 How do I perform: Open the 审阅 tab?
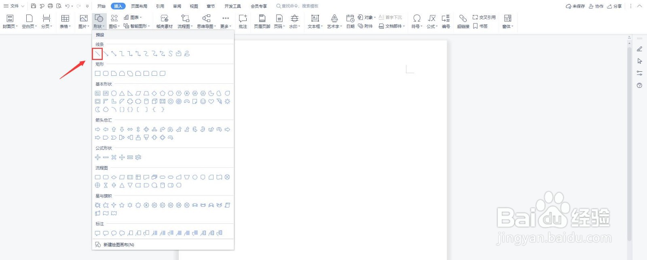point(177,6)
